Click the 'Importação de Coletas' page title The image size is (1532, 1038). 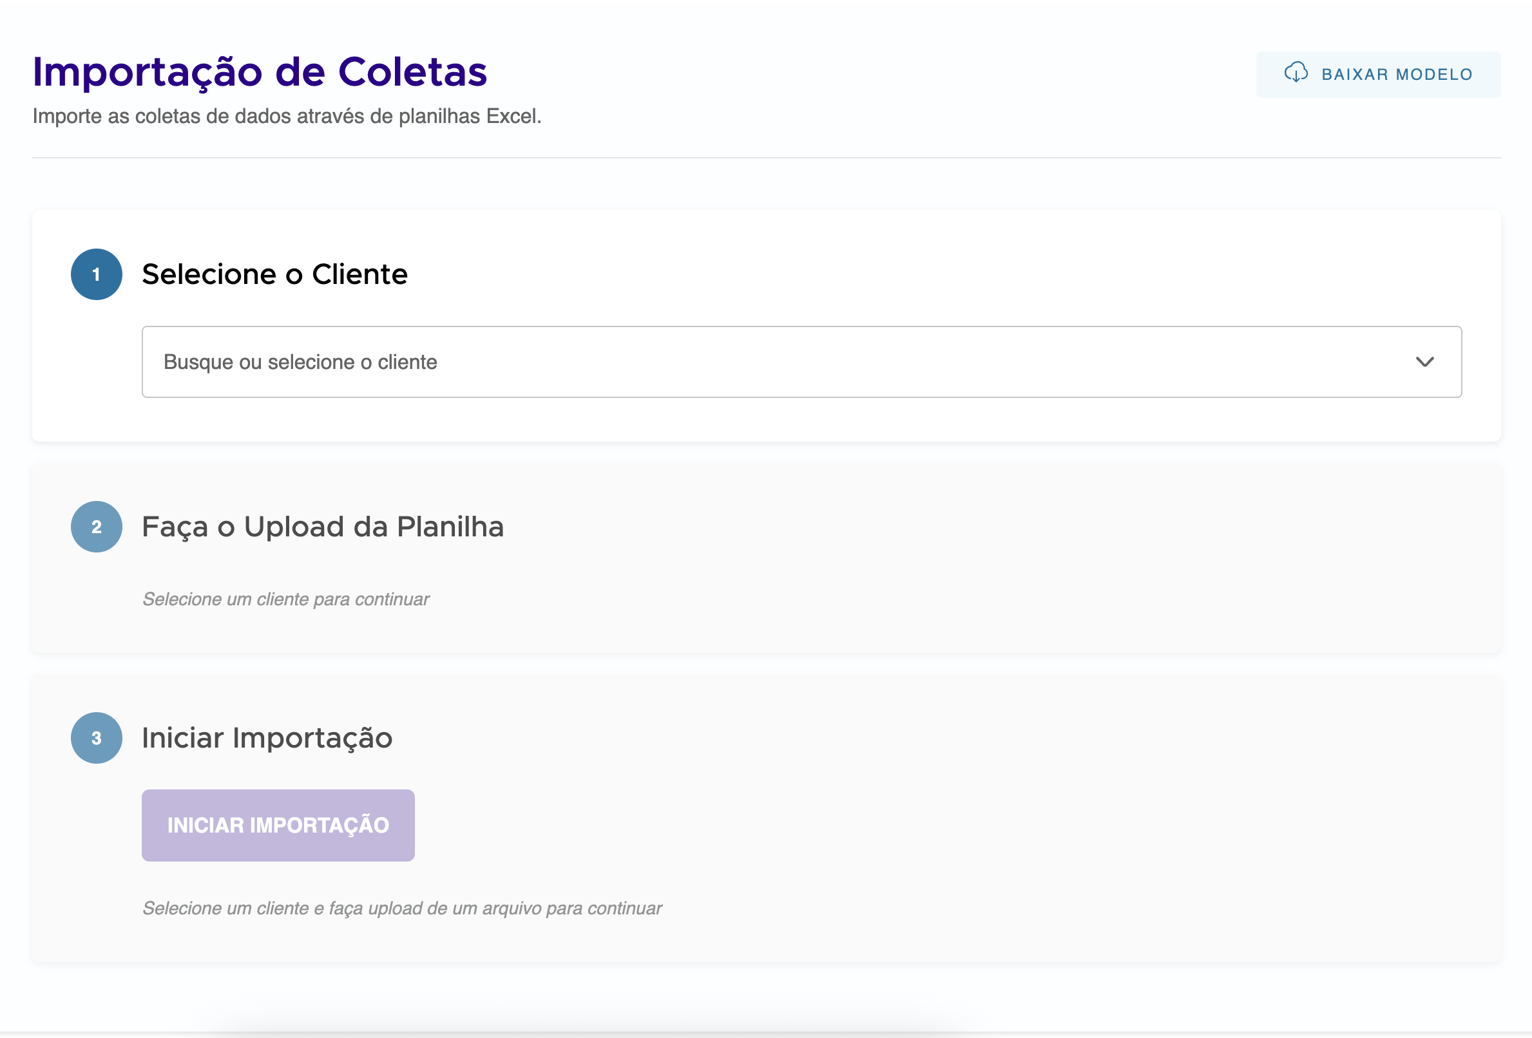pyautogui.click(x=260, y=72)
